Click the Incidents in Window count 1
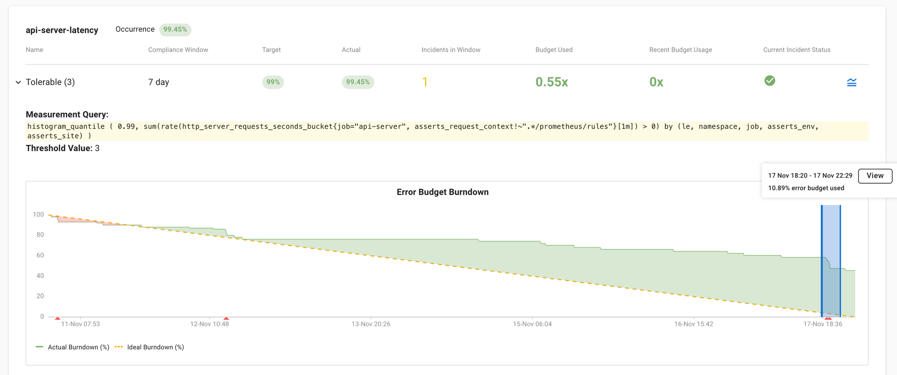Viewport: 897px width, 375px height. point(424,82)
